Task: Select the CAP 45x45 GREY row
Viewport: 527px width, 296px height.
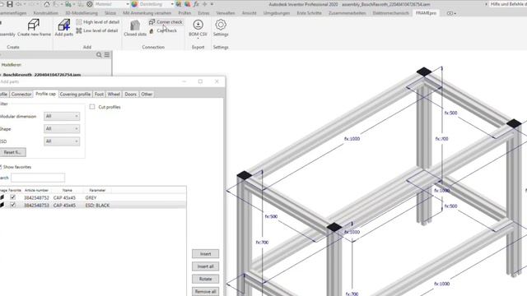Action: tap(93, 197)
